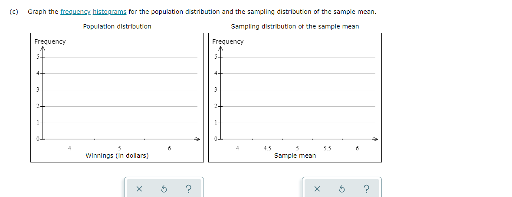Click the "Sample mean" axis title
Screen dimensions: 512x197
[x=295, y=156]
